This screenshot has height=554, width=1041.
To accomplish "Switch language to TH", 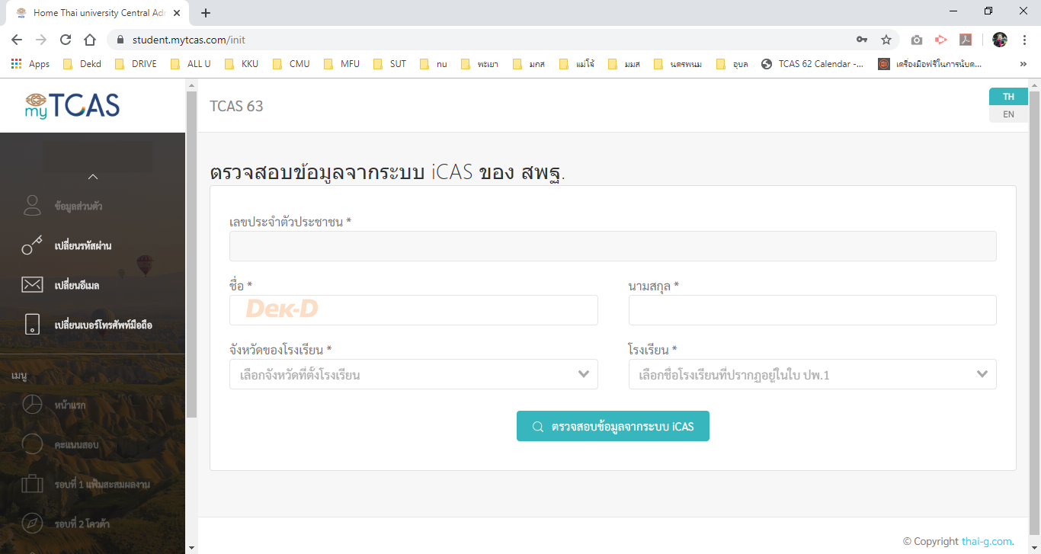I will [x=1008, y=97].
